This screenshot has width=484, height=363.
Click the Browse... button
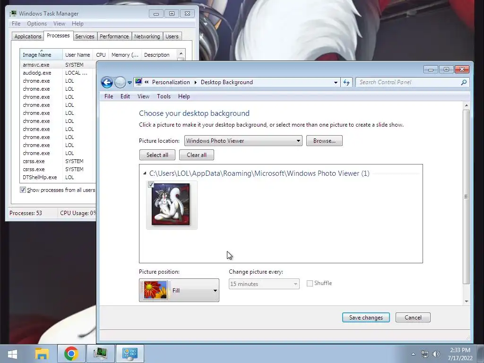324,141
